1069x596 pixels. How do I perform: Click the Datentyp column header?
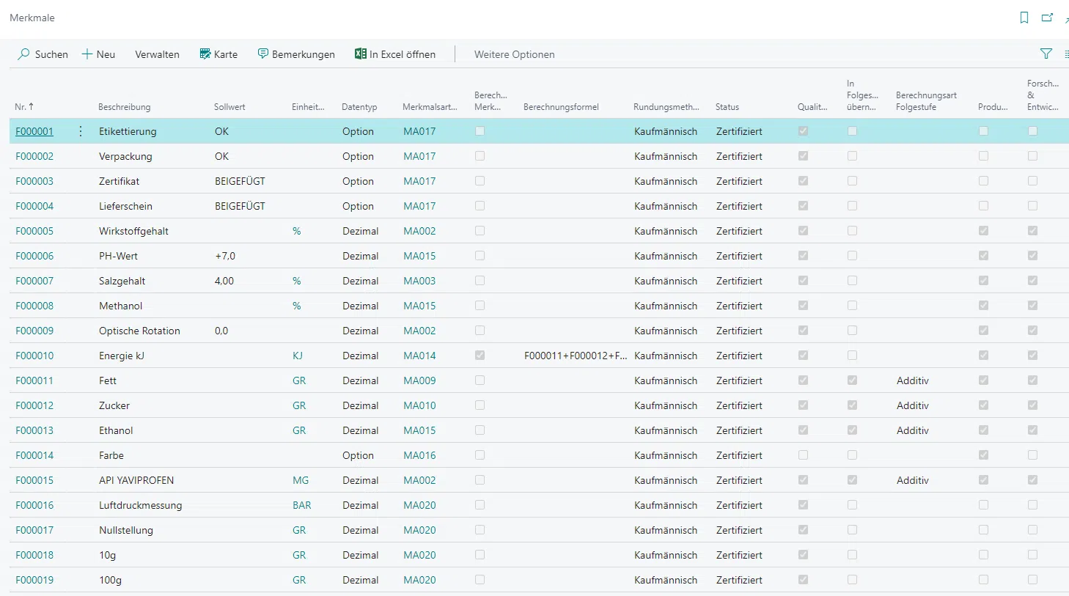359,107
